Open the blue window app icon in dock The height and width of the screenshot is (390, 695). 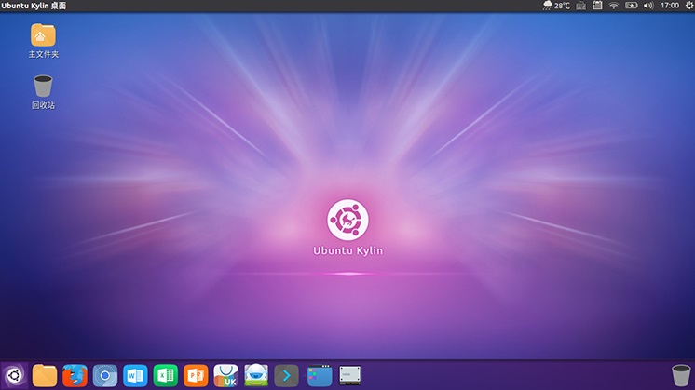320,375
